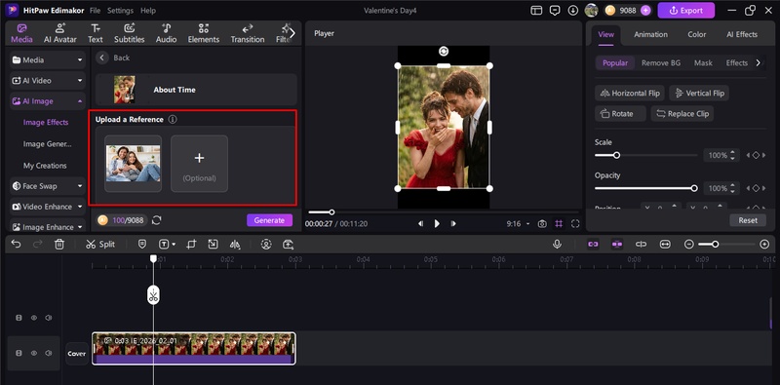Open the user profile avatar

pos(591,10)
